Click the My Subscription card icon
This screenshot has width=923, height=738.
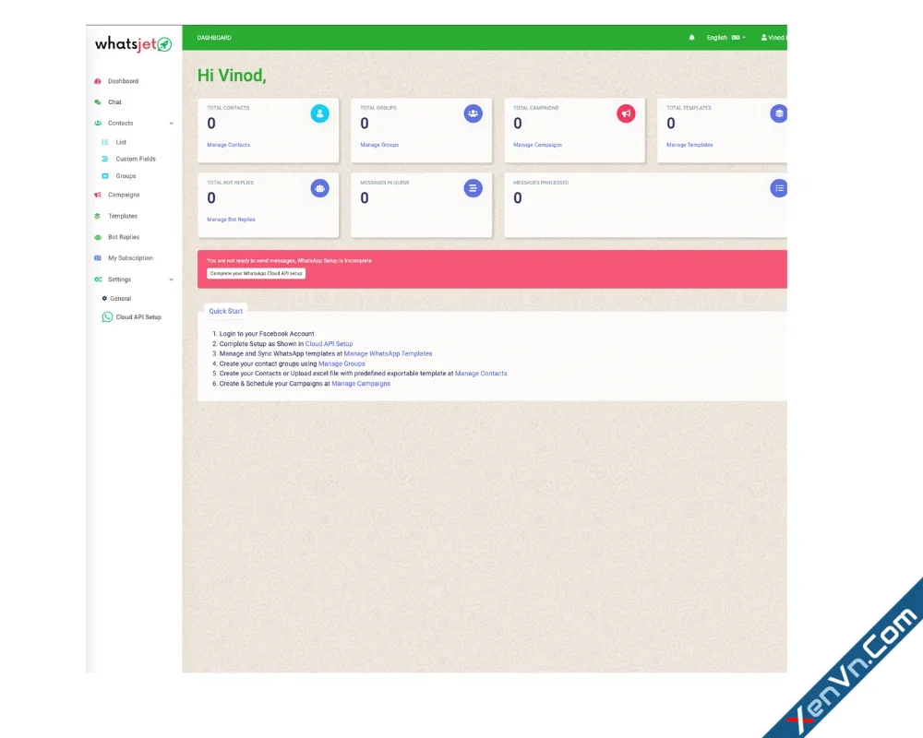tap(97, 257)
